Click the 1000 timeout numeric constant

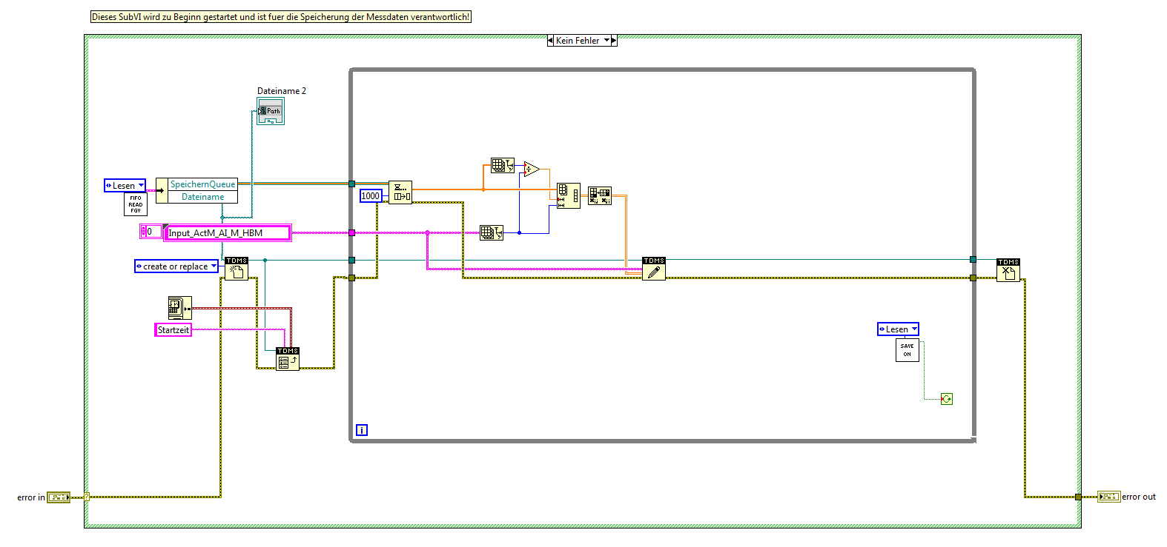(371, 196)
